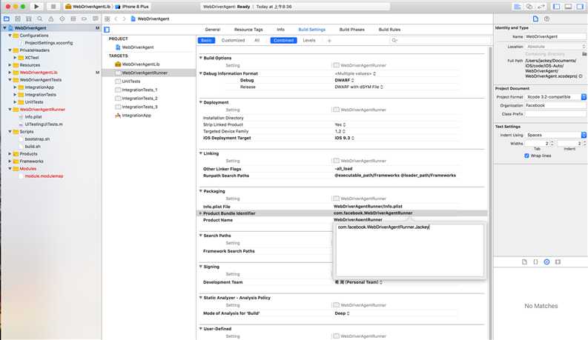Open the General tab

point(213,29)
